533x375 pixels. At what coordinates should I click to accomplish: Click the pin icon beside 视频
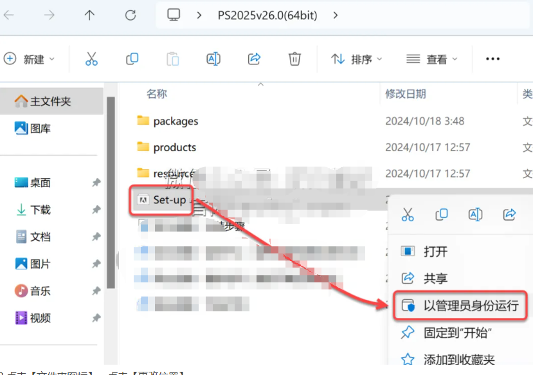coord(96,318)
